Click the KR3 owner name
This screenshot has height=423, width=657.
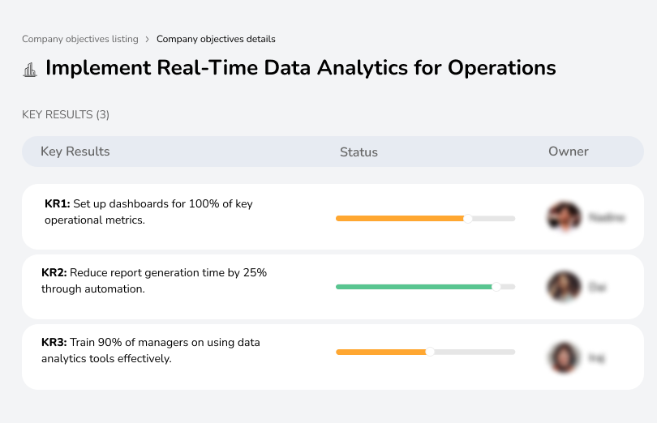click(x=597, y=358)
